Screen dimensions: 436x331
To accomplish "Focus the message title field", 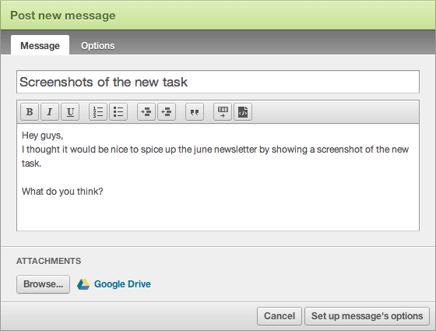I will coord(218,82).
